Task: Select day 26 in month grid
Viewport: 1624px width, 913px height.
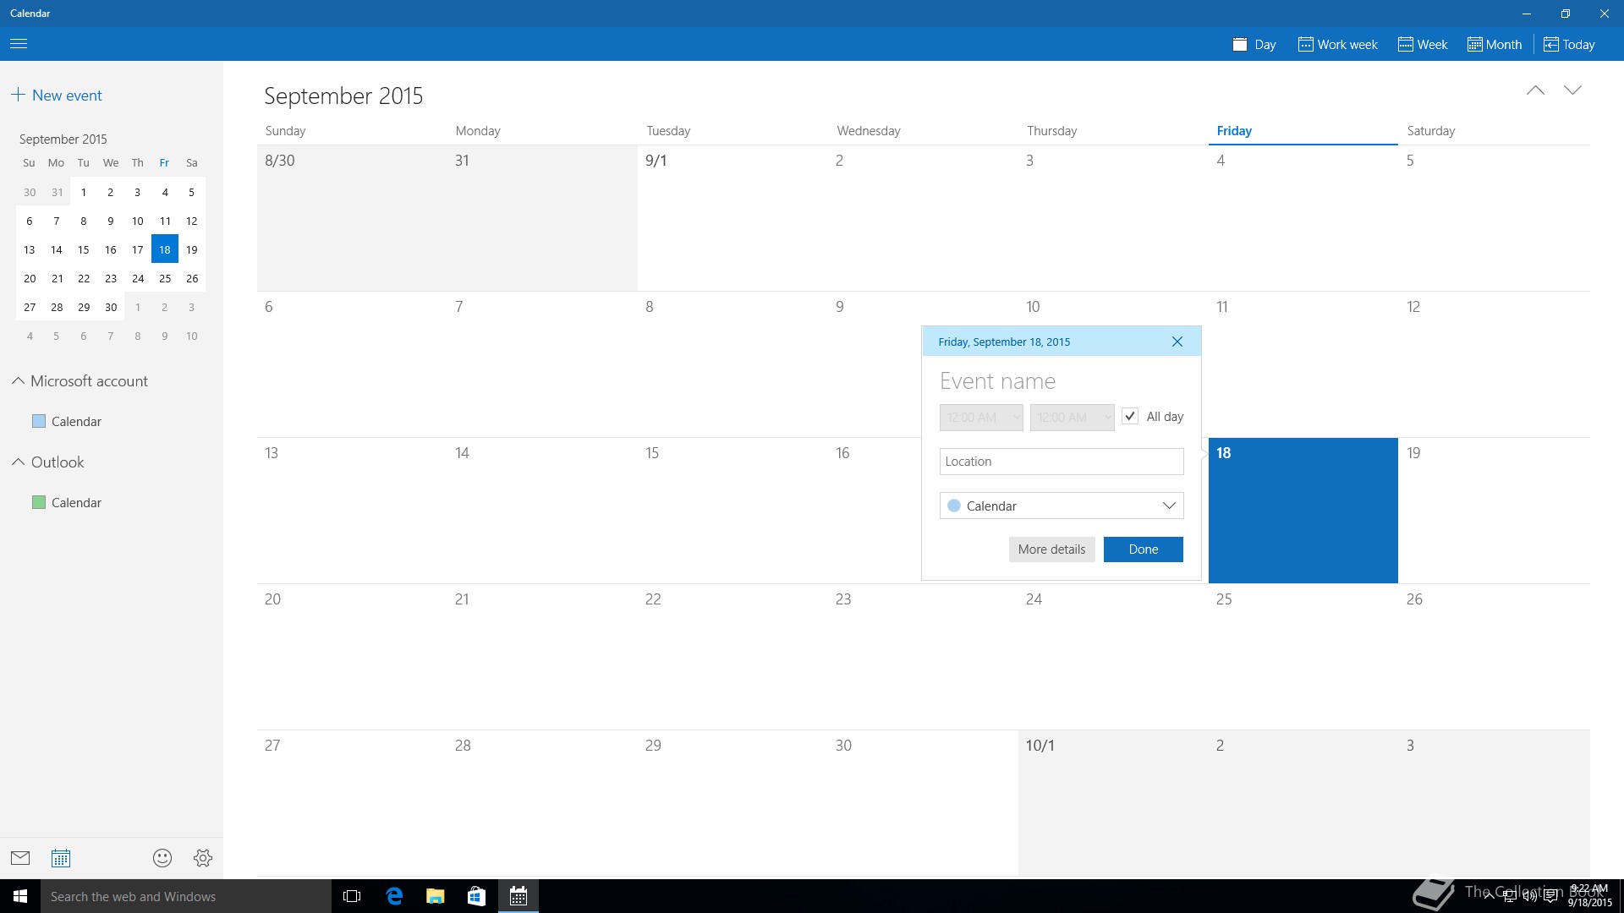Action: click(x=1494, y=657)
